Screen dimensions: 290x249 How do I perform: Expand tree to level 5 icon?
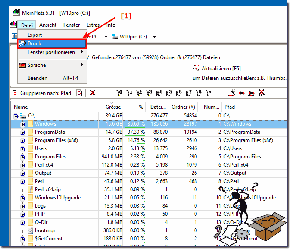[x=169, y=93]
